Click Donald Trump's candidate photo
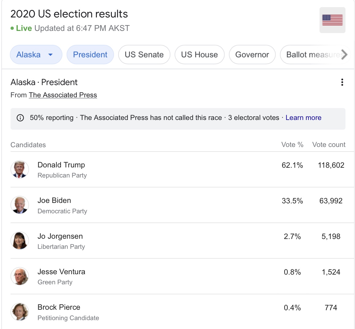355x329 pixels. (20, 170)
